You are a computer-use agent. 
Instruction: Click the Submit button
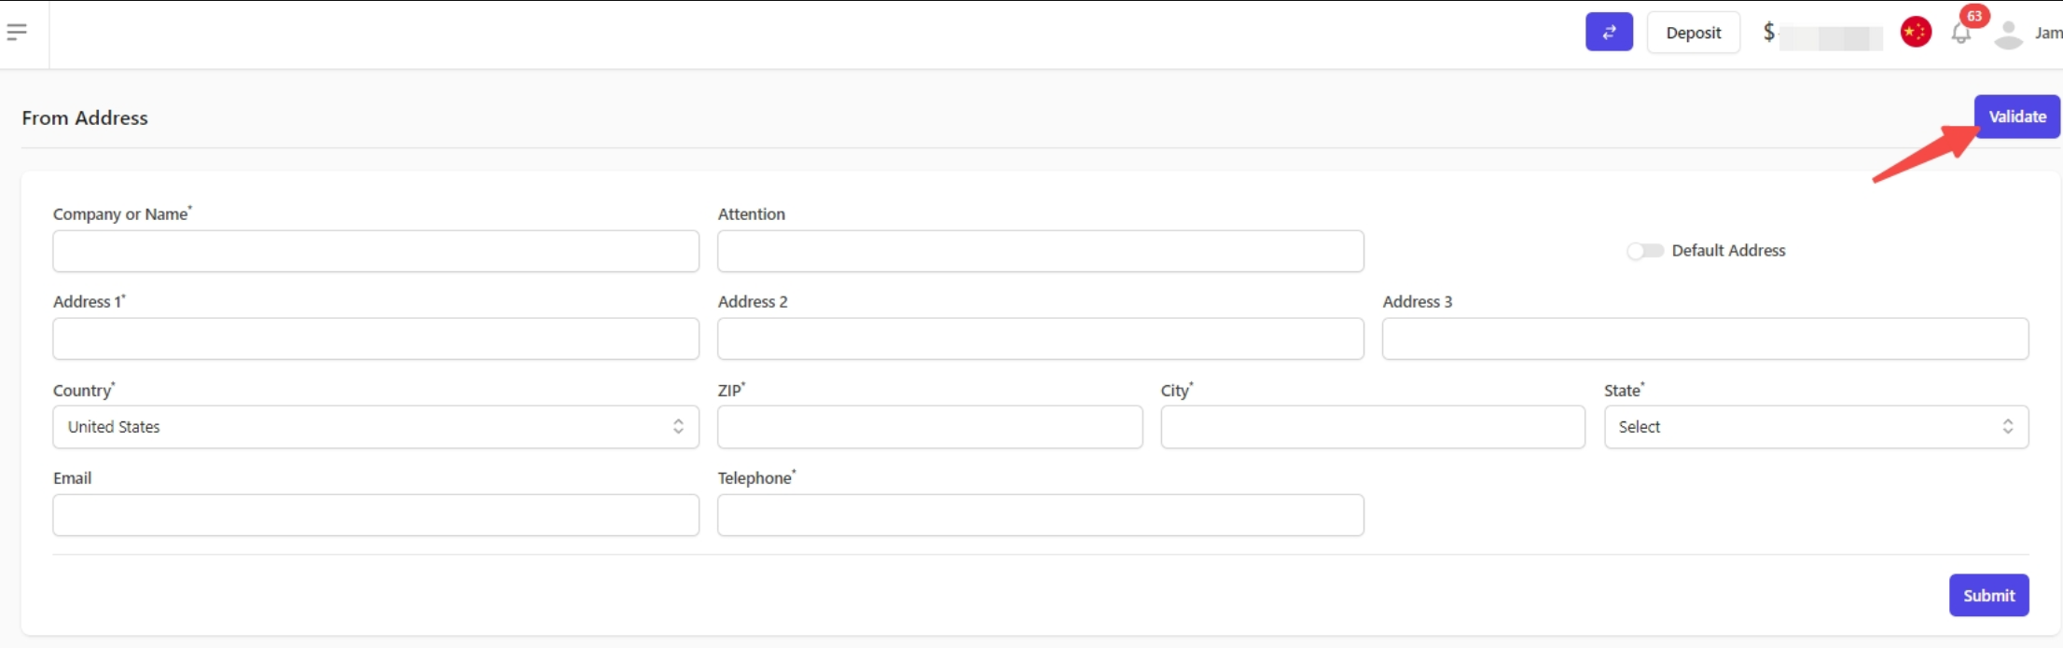(x=1988, y=595)
